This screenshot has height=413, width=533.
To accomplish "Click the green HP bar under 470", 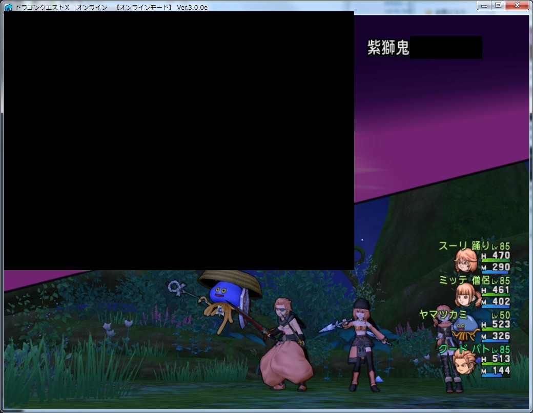I will [496, 261].
